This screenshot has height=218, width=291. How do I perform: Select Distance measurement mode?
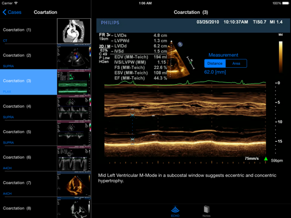coord(215,64)
